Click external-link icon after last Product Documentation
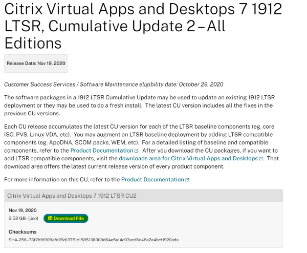Viewport: 307px width, 253px height. click(187, 180)
